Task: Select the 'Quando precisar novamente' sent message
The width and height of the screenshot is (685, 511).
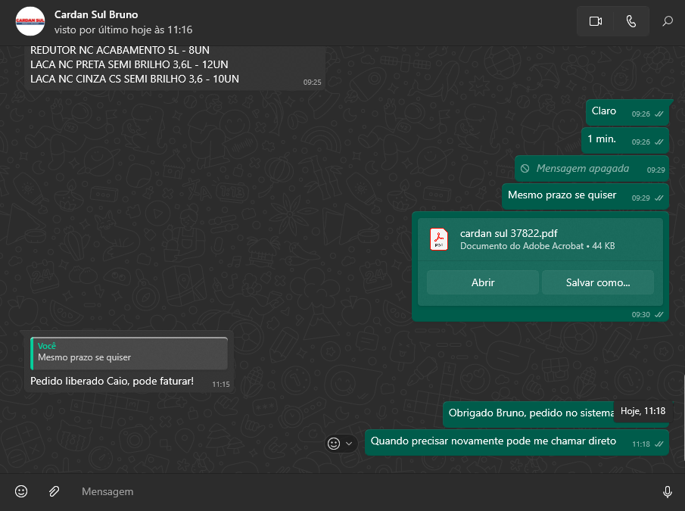Action: pos(494,441)
